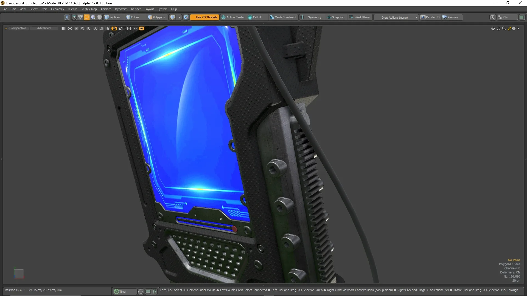Click the axis tripod viewport icon
This screenshot has height=296, width=527.
click(95, 29)
